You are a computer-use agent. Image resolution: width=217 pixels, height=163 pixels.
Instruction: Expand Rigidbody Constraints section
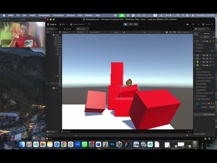[x=195, y=96]
